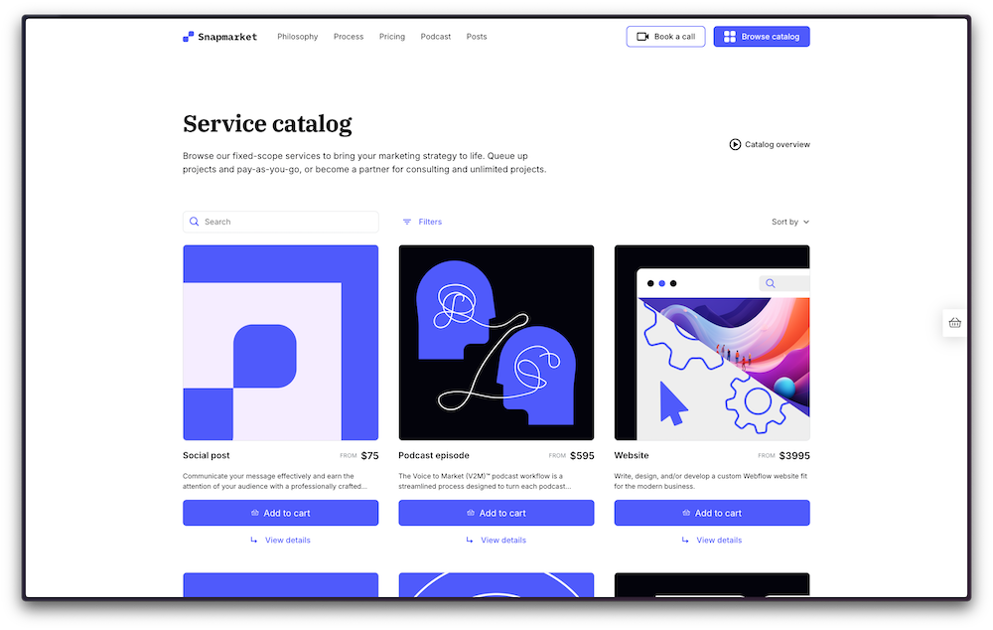This screenshot has height=630, width=993.
Task: Play the Catalog overview video icon
Action: pos(735,144)
